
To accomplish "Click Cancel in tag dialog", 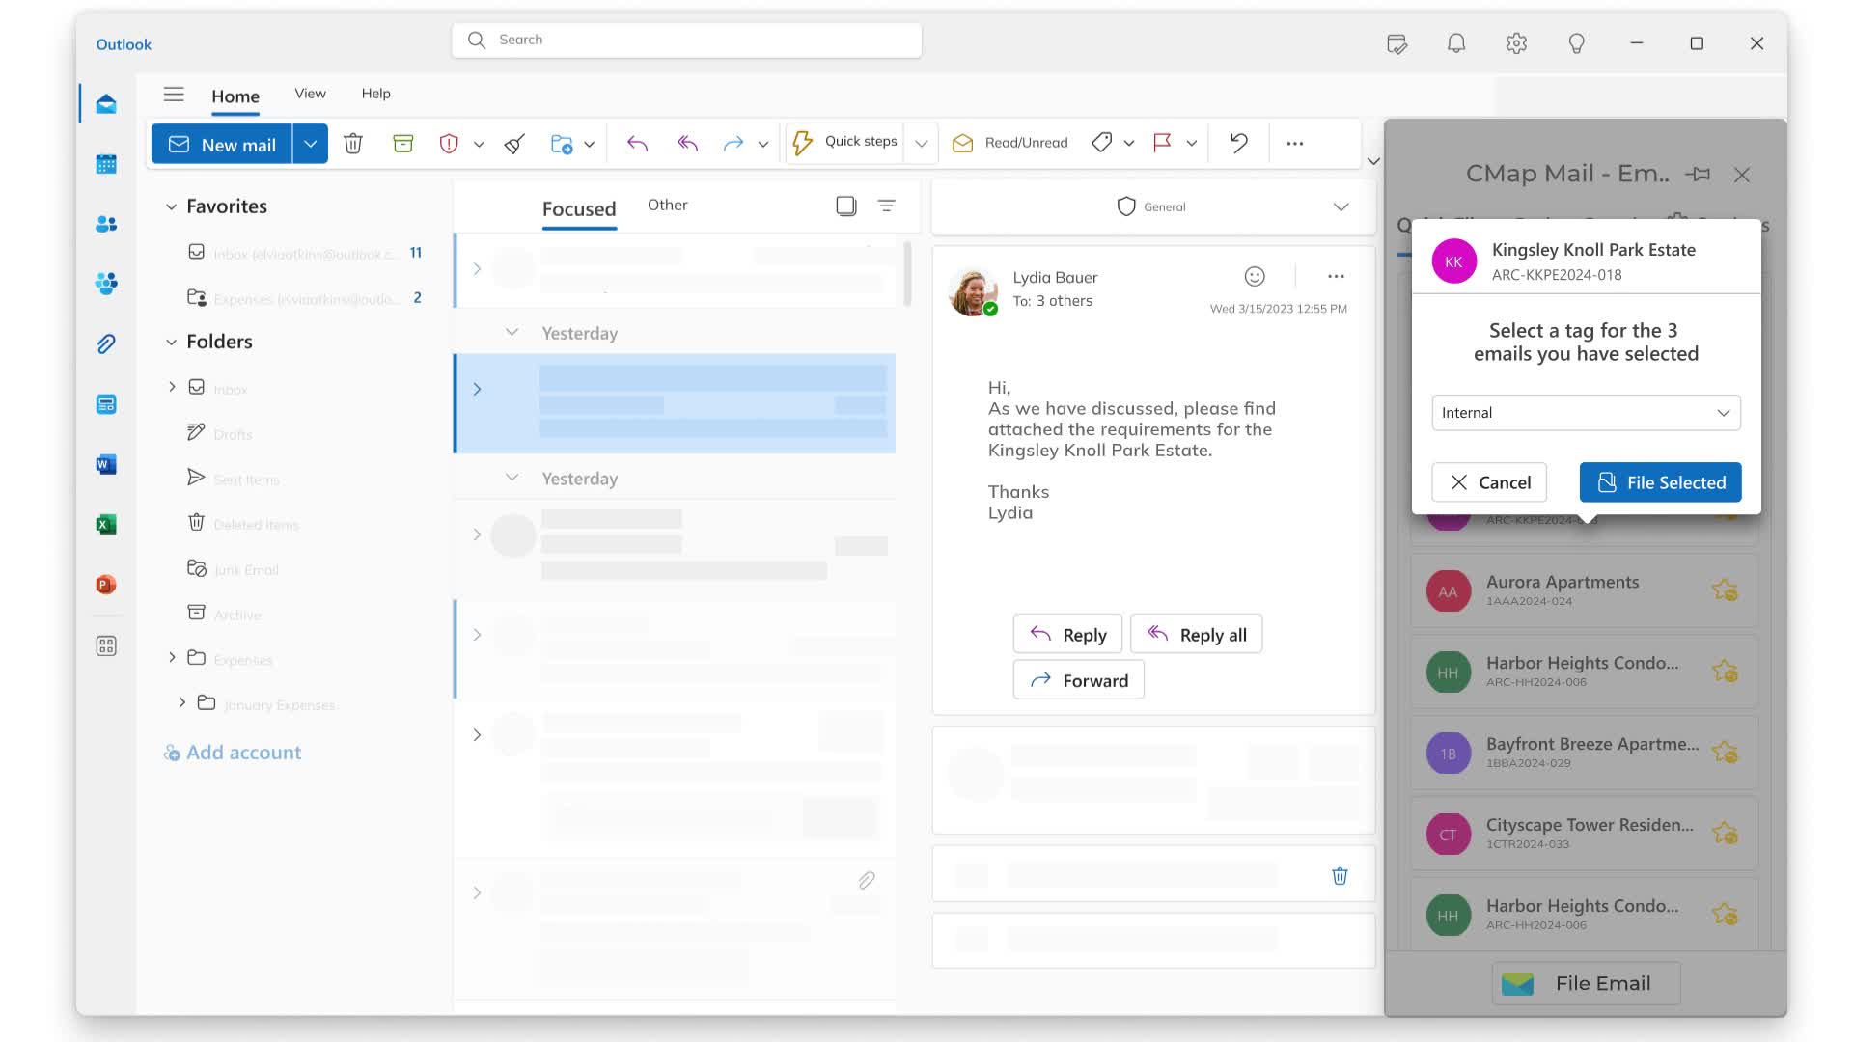I will click(x=1488, y=482).
